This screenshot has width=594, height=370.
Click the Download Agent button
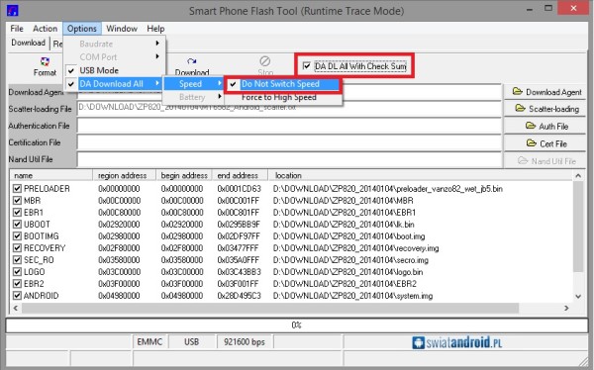click(x=544, y=92)
